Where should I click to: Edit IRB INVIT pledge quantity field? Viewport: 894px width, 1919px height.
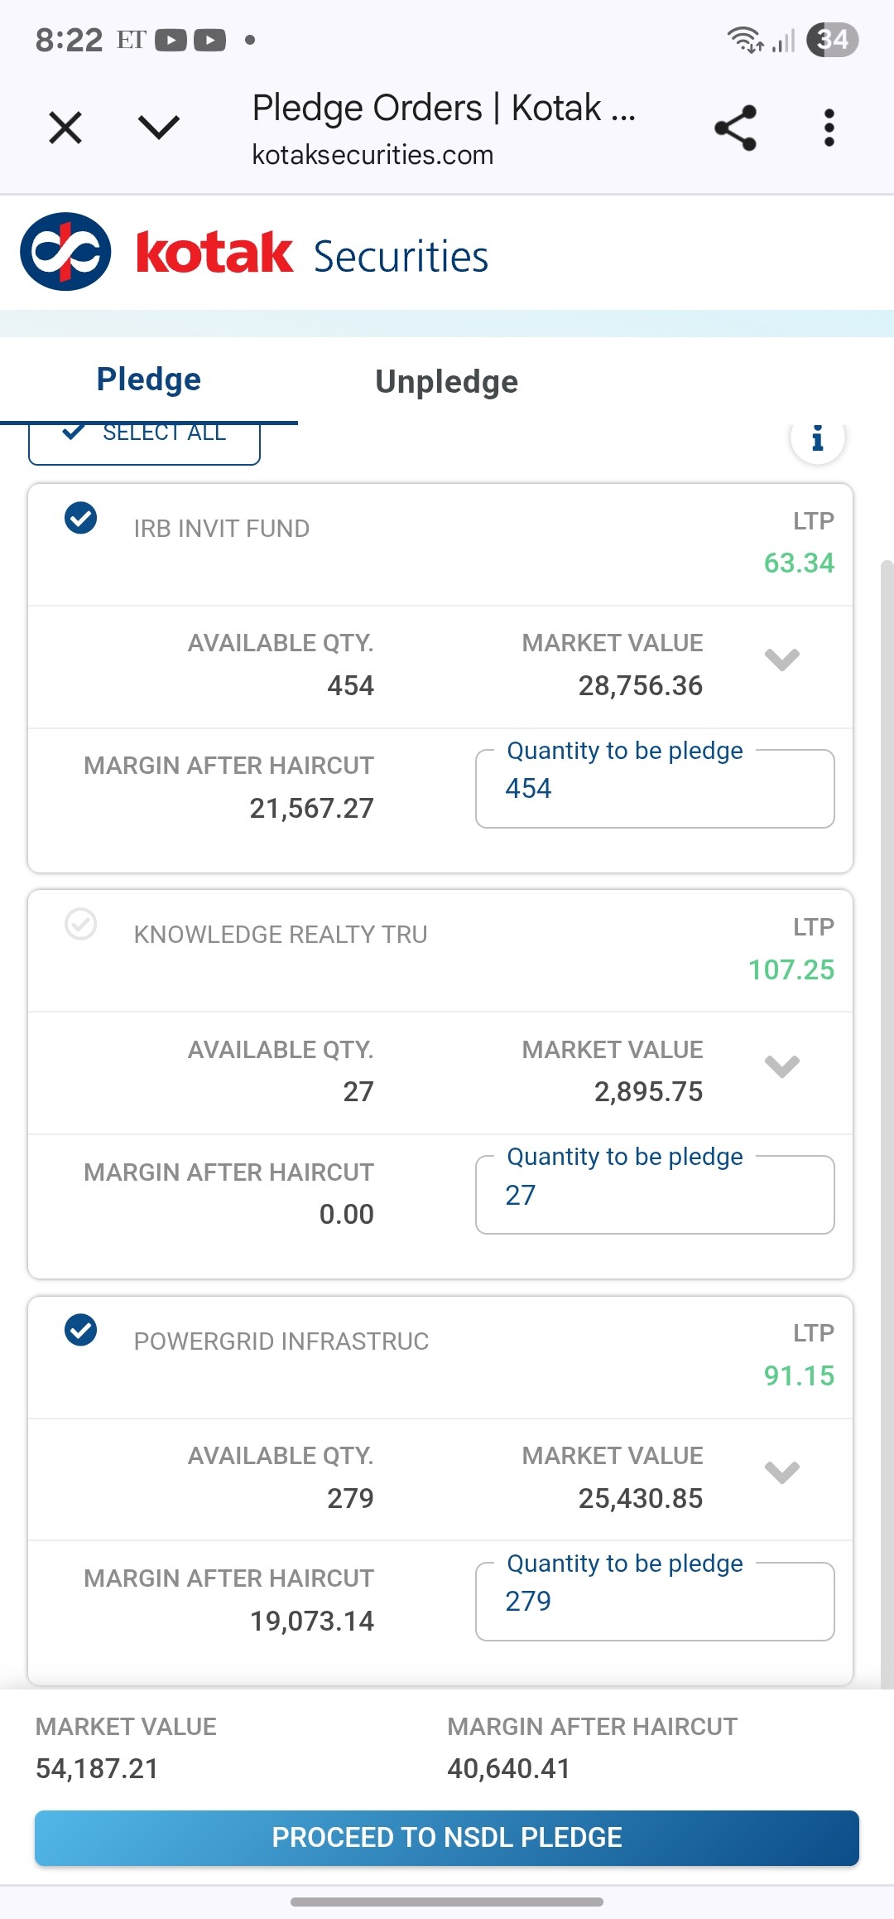[x=654, y=789]
